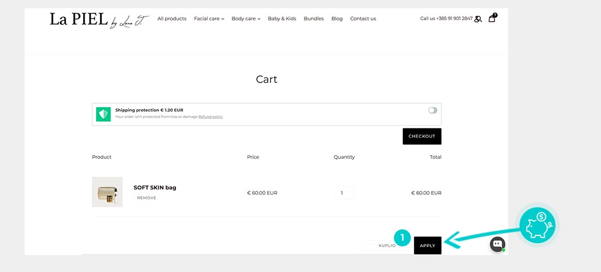The width and height of the screenshot is (601, 272).
Task: Click the La PIEL logo
Action: click(x=99, y=20)
